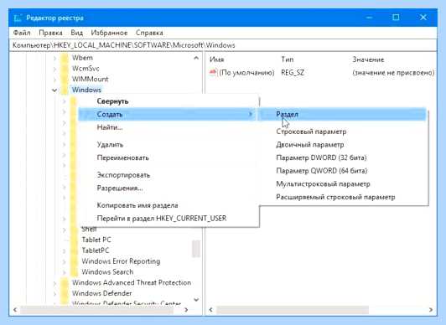Select the Windows tree key
The height and width of the screenshot is (325, 446).
(86, 90)
